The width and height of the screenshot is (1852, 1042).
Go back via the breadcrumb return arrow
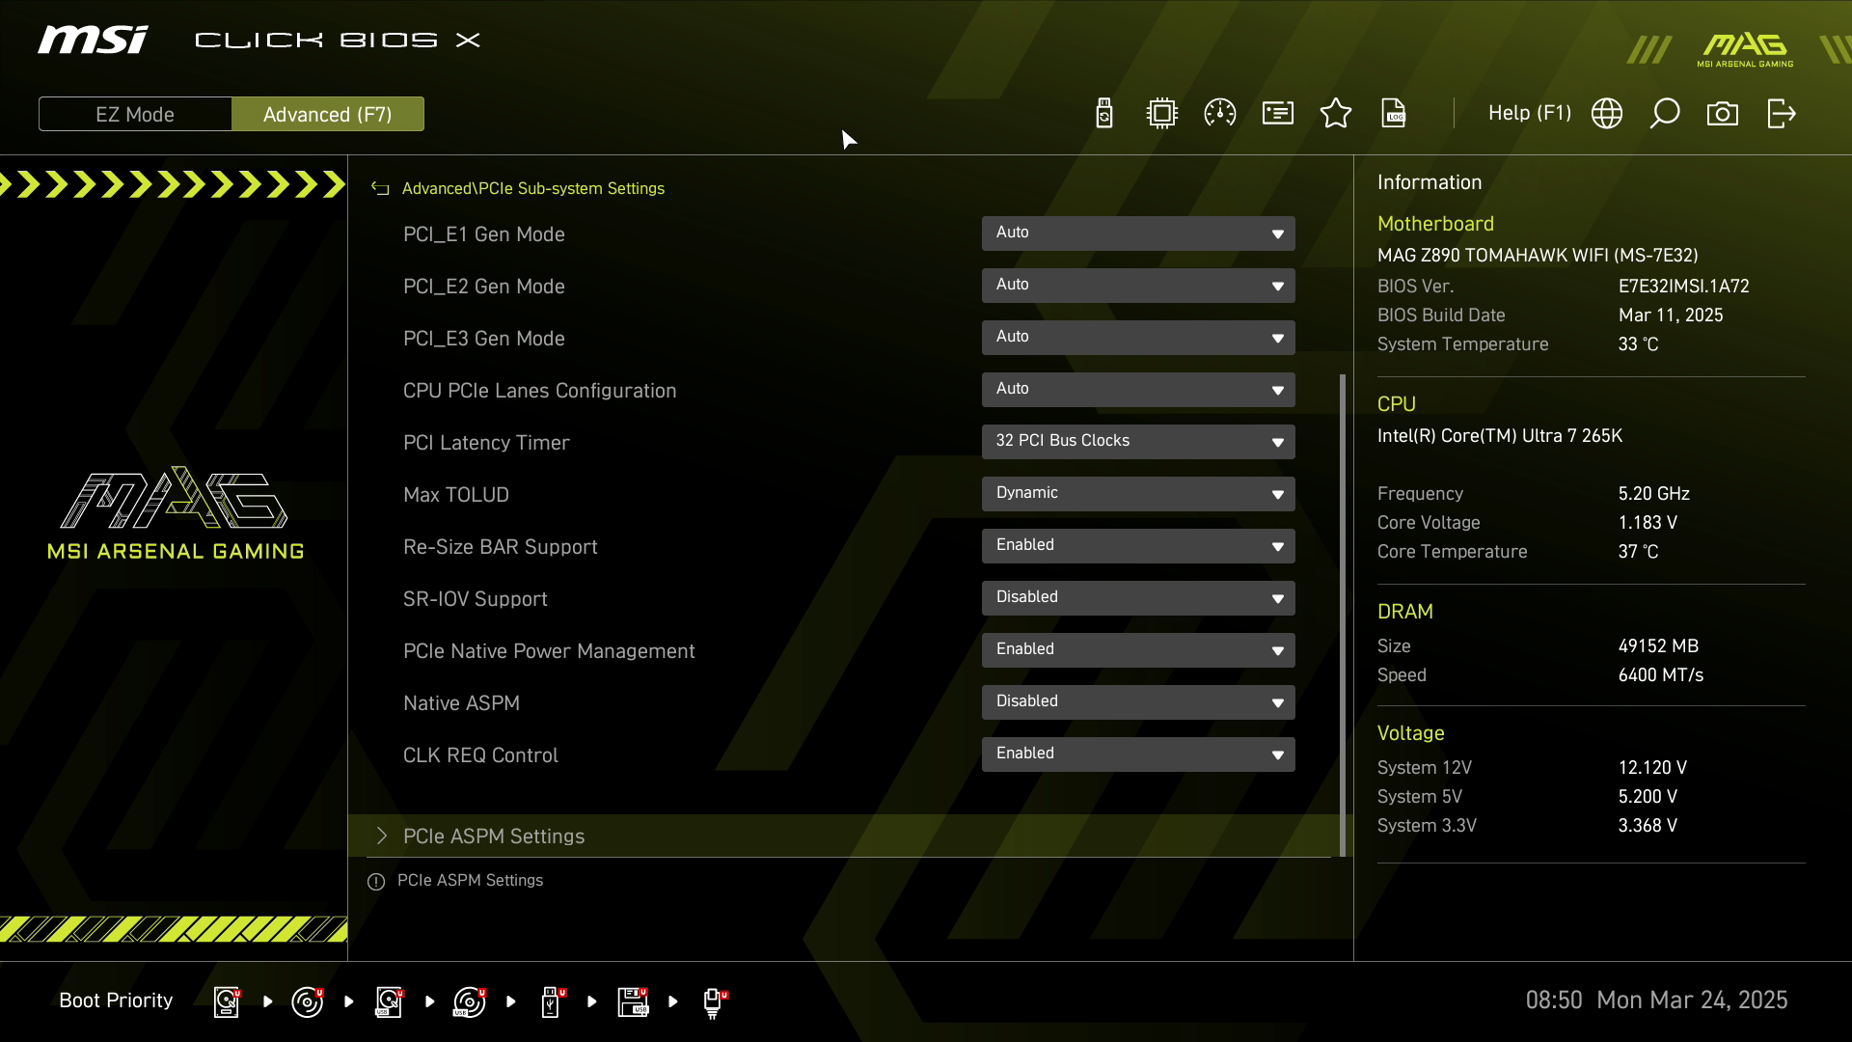tap(380, 189)
